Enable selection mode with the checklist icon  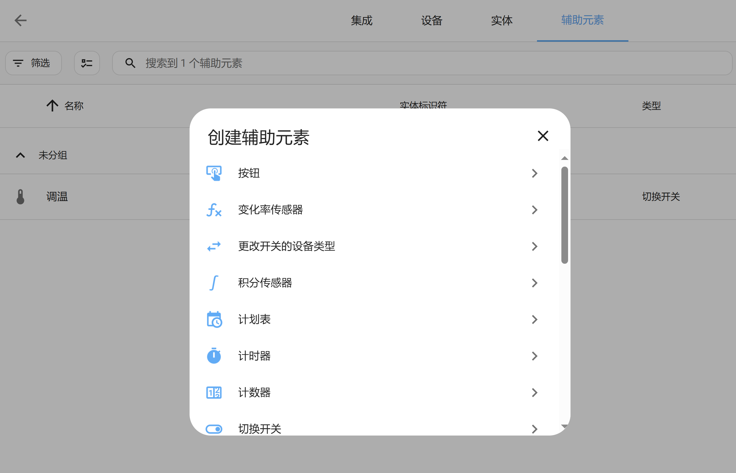pos(87,63)
